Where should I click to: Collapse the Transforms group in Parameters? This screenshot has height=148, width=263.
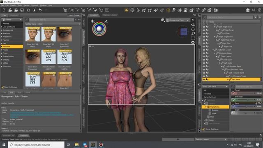point(206,107)
